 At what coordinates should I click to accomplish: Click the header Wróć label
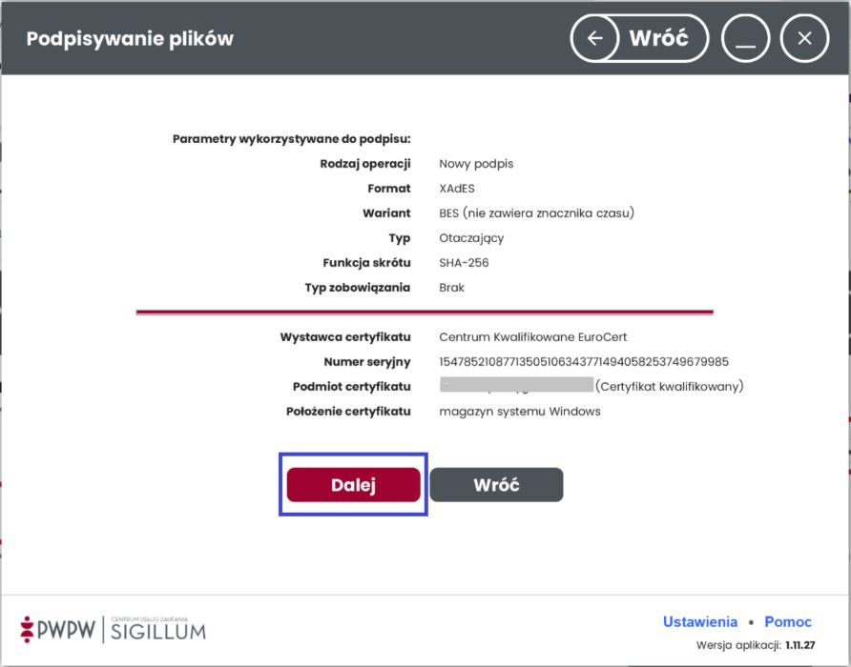tap(659, 38)
